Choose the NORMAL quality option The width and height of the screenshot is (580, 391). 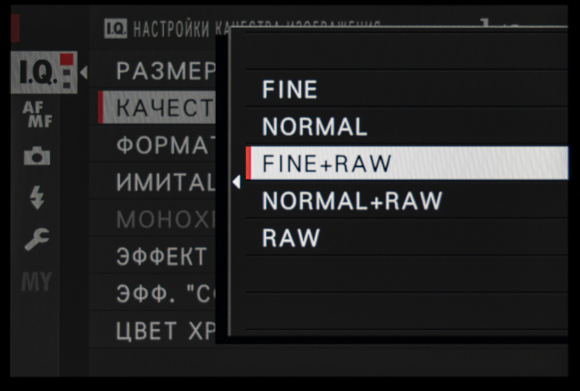pyautogui.click(x=315, y=127)
